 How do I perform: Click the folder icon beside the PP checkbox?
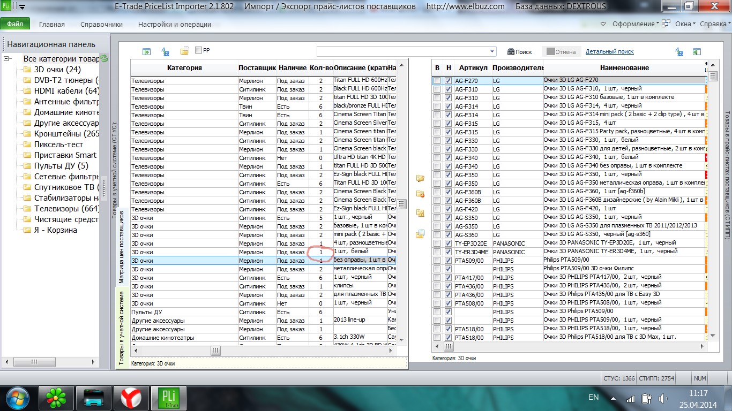184,51
